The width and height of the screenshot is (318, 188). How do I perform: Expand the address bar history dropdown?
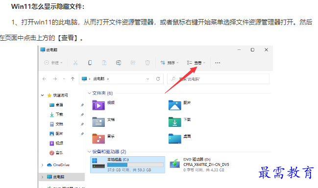coord(147,79)
